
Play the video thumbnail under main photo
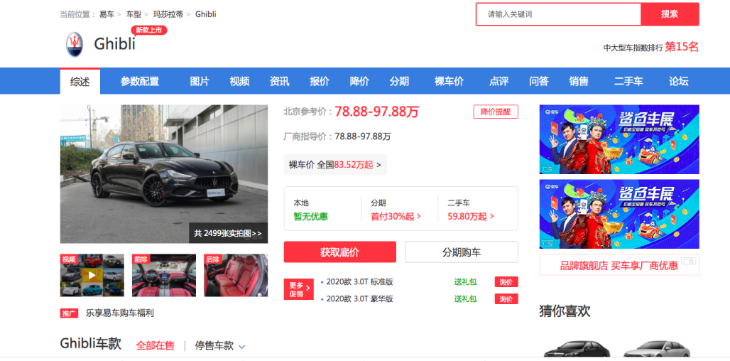(x=92, y=275)
